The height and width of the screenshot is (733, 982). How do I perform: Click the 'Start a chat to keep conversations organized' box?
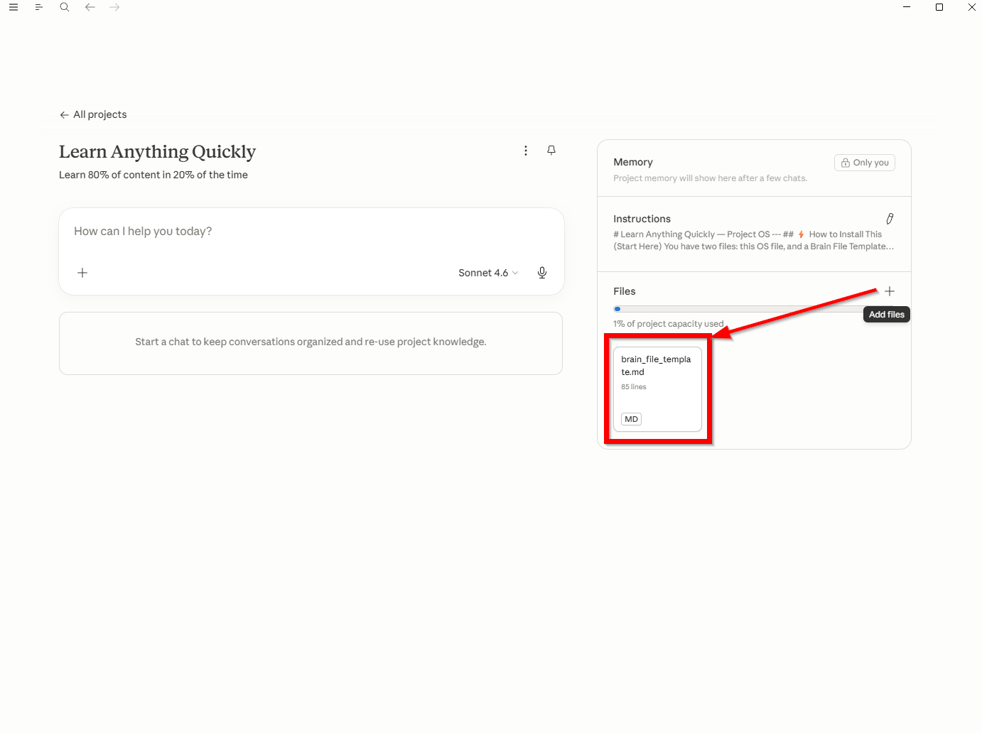(311, 343)
